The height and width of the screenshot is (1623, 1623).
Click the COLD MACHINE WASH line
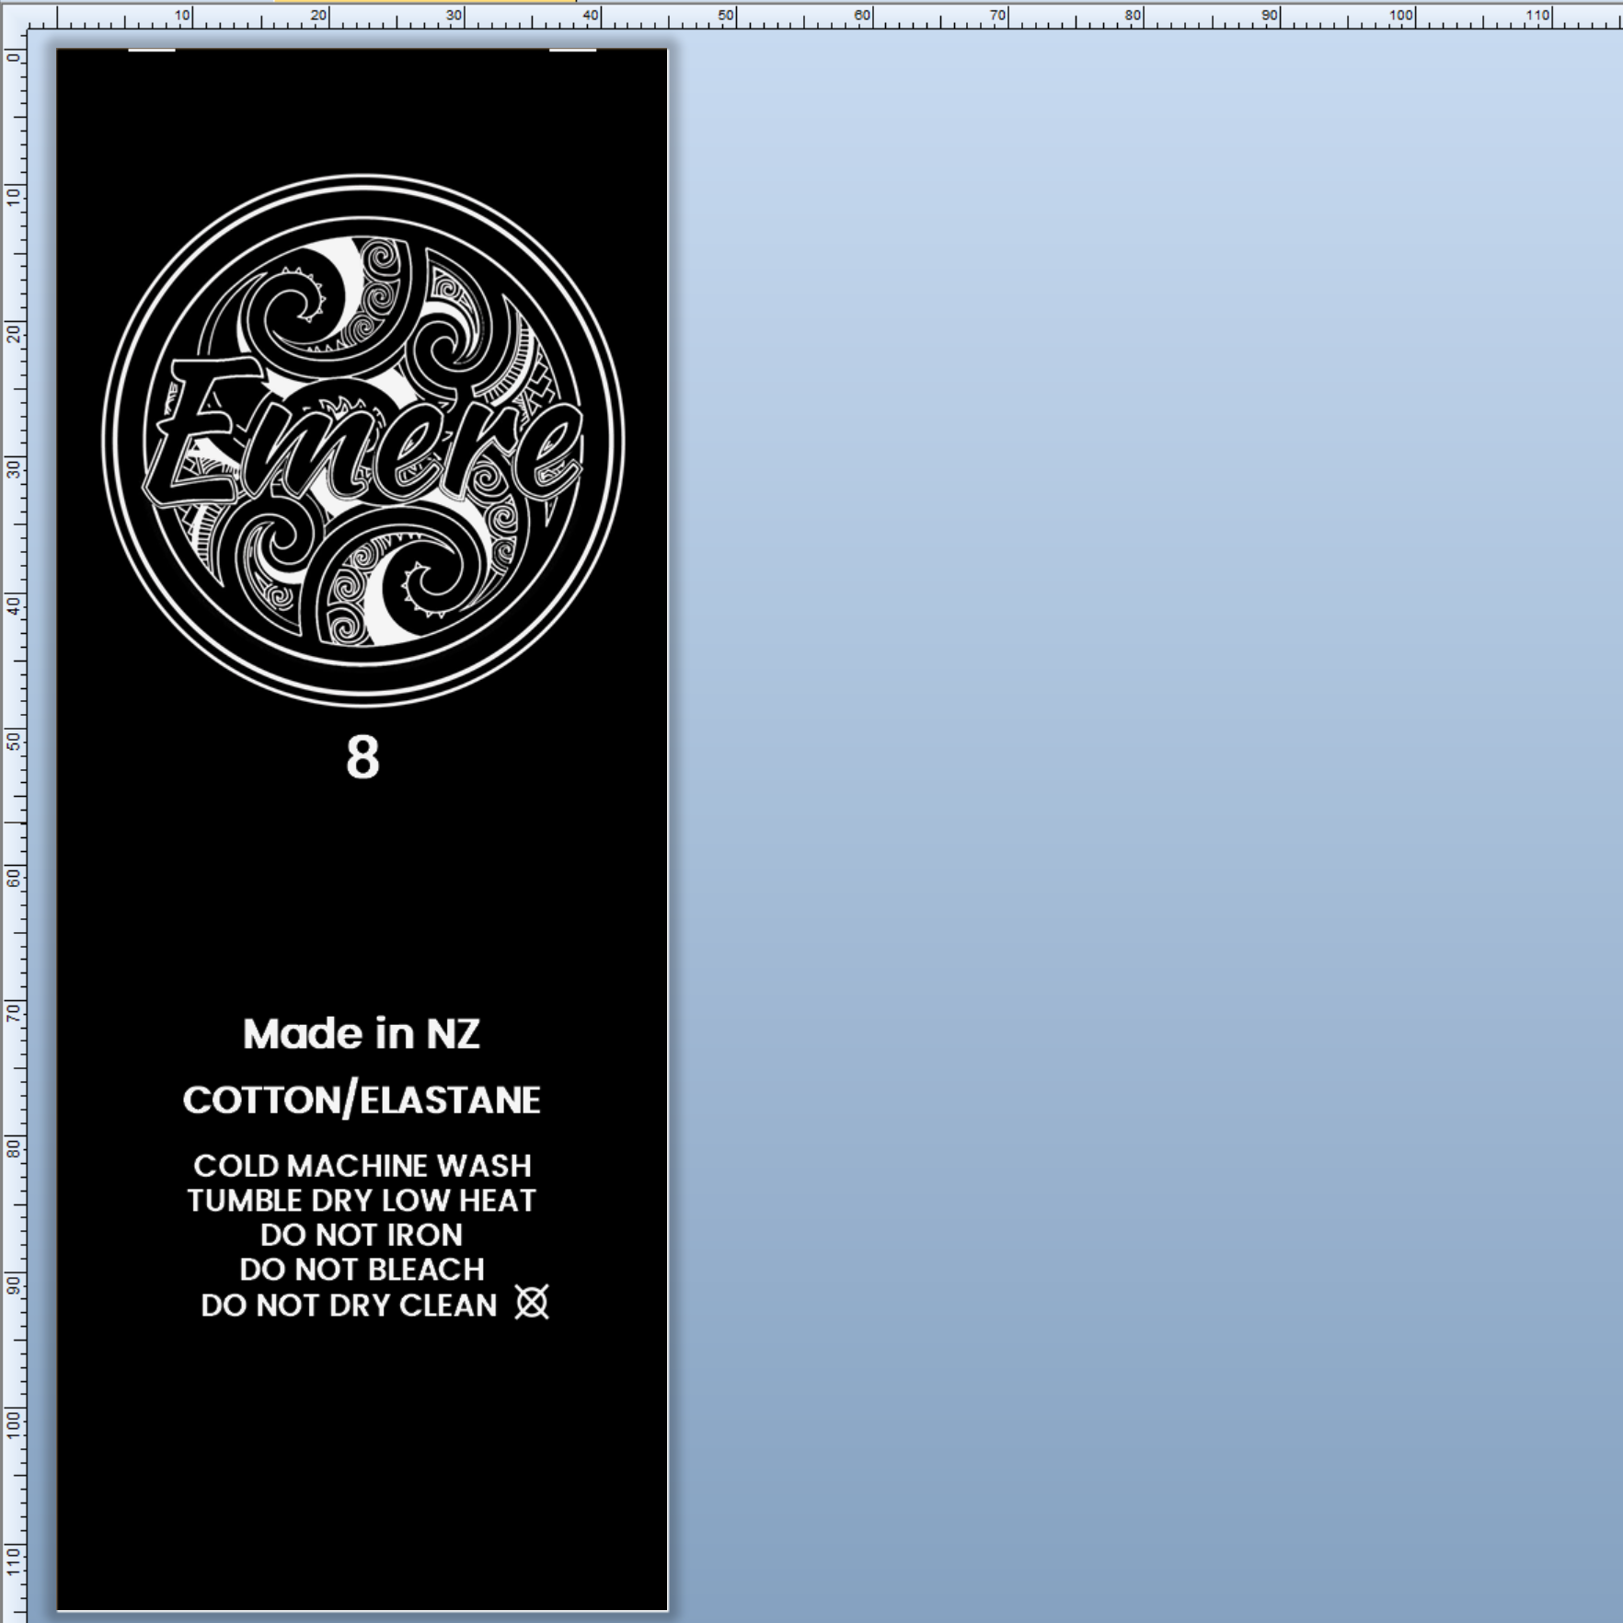click(x=362, y=1166)
